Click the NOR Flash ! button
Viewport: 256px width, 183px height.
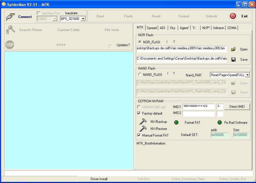tap(167, 42)
